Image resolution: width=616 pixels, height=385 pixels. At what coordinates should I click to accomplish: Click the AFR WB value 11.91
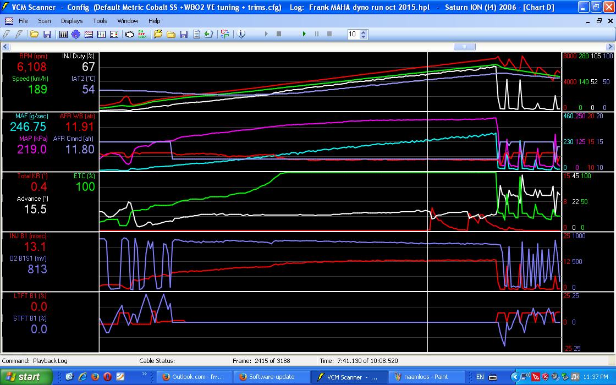80,127
